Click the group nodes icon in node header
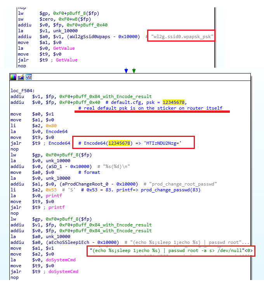Image resolution: width=264 pixels, height=282 pixels. click(x=29, y=77)
